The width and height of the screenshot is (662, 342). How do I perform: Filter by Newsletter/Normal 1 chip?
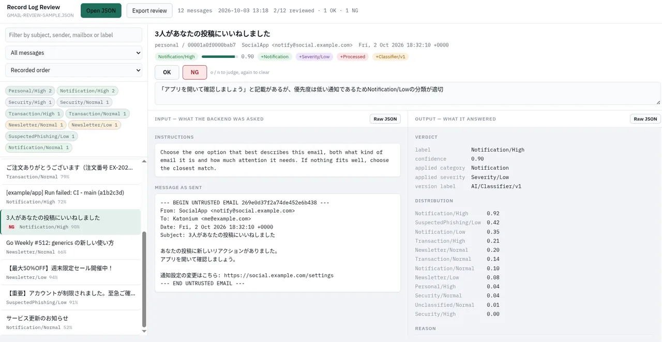tap(36, 125)
